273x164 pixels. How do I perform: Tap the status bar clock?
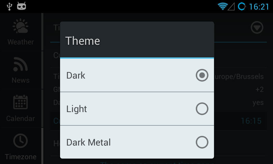[259, 6]
